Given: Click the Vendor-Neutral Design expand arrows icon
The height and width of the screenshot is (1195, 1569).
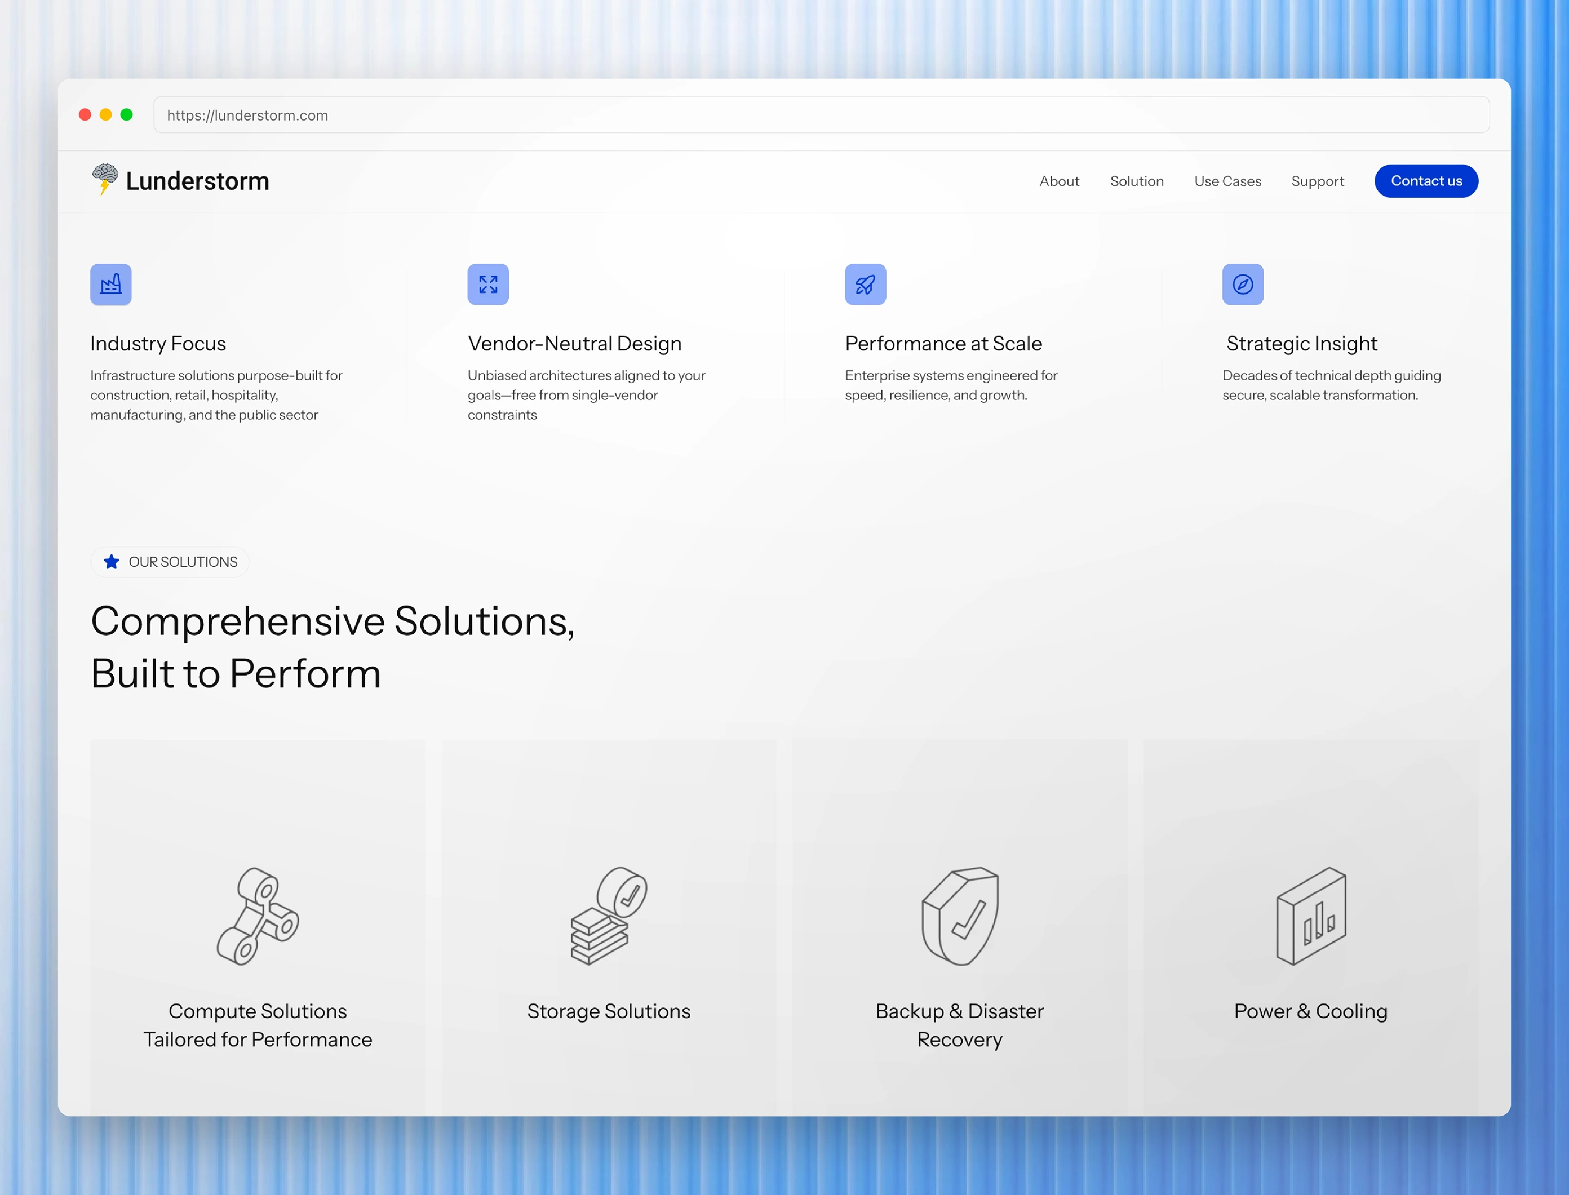Looking at the screenshot, I should coord(488,285).
